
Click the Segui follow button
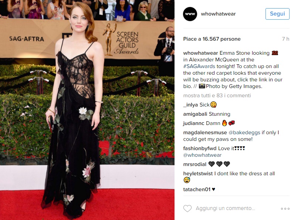tap(277, 14)
